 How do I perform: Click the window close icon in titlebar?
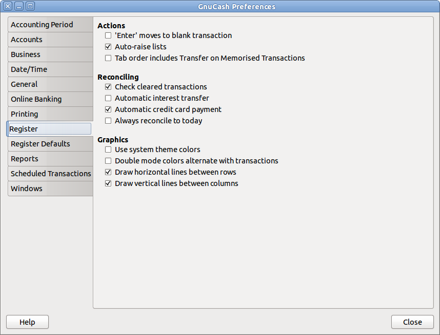8,6
